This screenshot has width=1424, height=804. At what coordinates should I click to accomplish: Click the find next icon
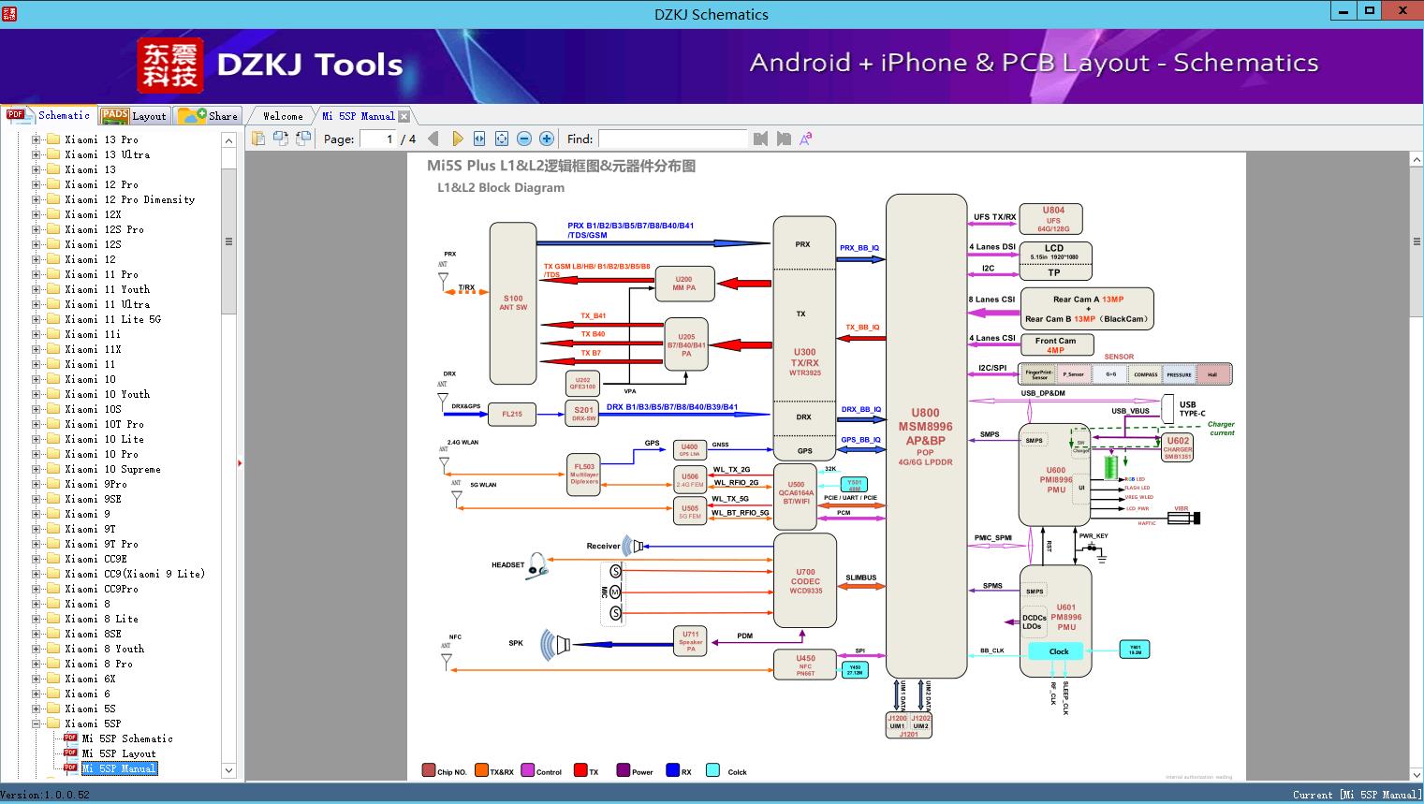tap(784, 139)
